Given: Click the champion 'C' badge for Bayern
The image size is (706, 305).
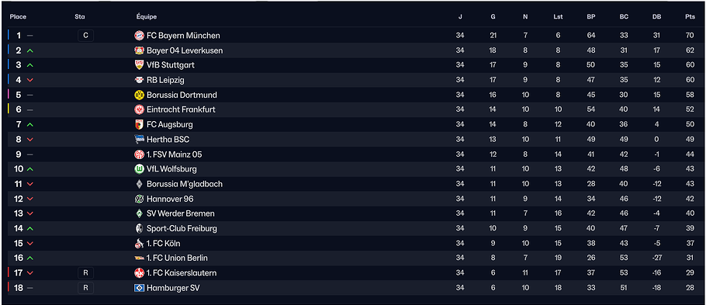Looking at the screenshot, I should [x=85, y=36].
